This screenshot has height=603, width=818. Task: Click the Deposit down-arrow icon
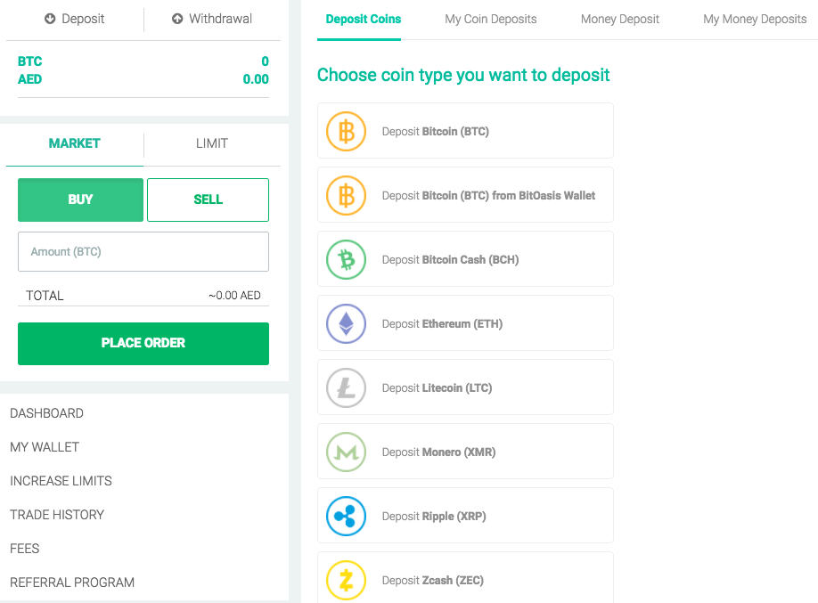click(x=50, y=19)
